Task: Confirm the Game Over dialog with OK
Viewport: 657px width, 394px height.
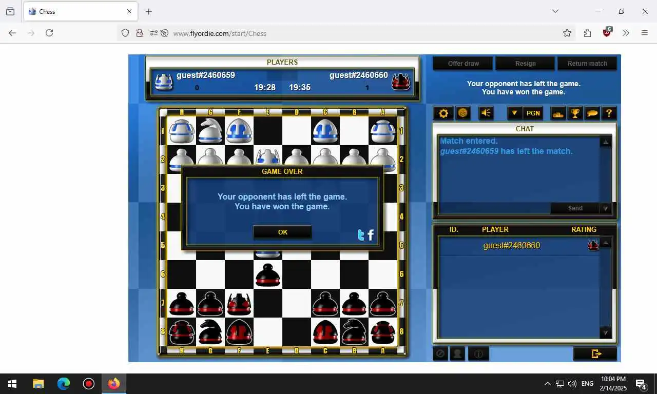Action: coord(282,232)
